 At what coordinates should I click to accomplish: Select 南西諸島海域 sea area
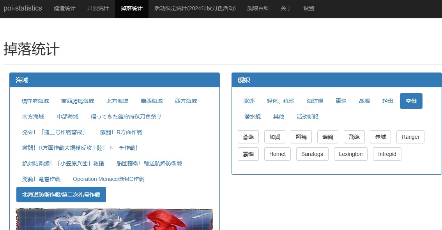(78, 101)
